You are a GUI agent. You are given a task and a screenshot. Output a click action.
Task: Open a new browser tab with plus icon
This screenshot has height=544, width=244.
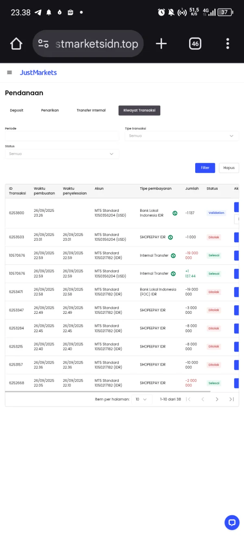tap(161, 44)
